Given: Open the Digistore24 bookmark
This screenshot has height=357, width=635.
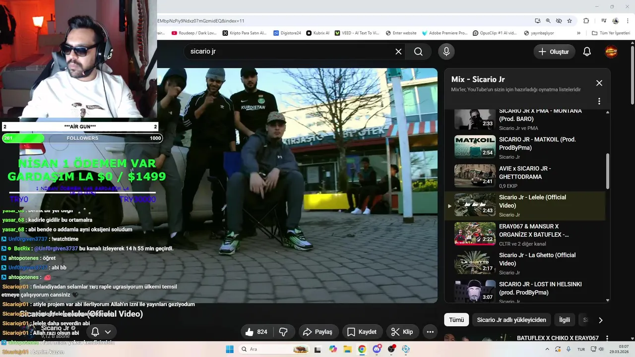Looking at the screenshot, I should 287,33.
